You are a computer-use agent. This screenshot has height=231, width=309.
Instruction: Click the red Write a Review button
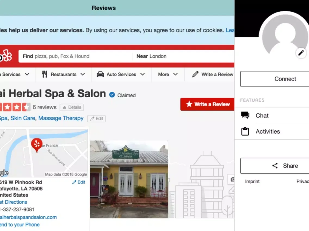[x=207, y=104]
